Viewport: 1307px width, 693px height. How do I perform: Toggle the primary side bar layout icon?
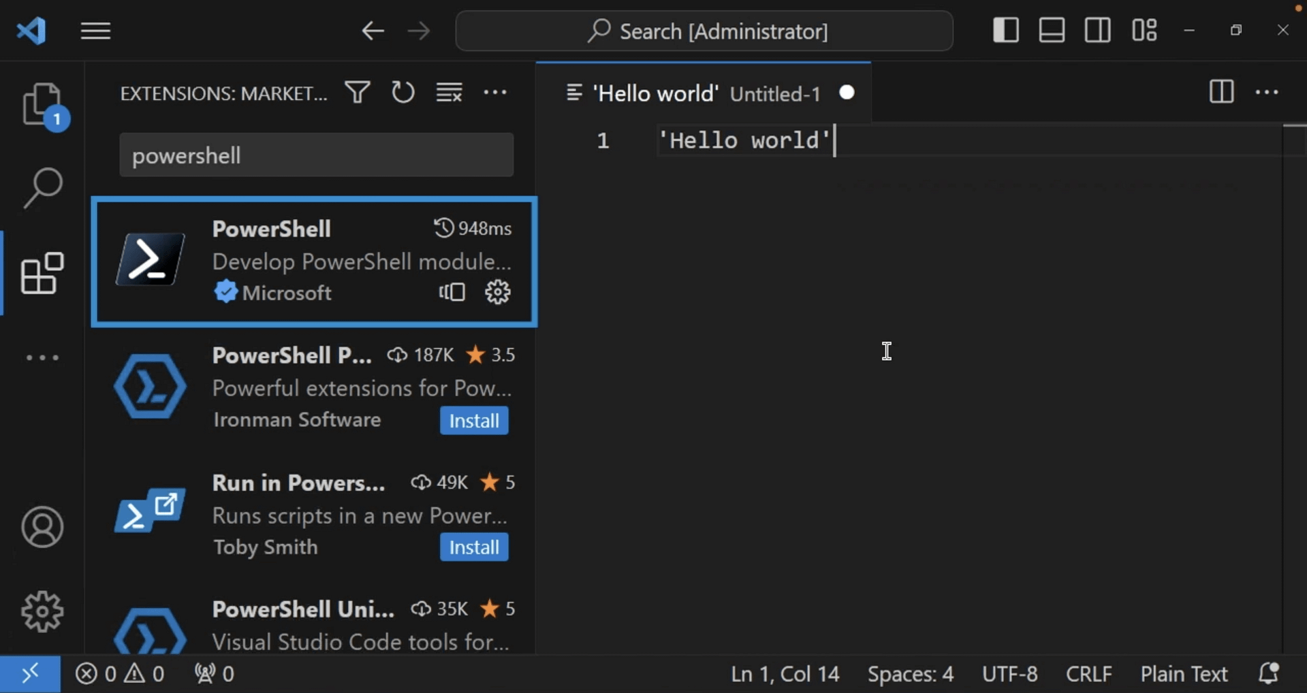[x=1006, y=30]
